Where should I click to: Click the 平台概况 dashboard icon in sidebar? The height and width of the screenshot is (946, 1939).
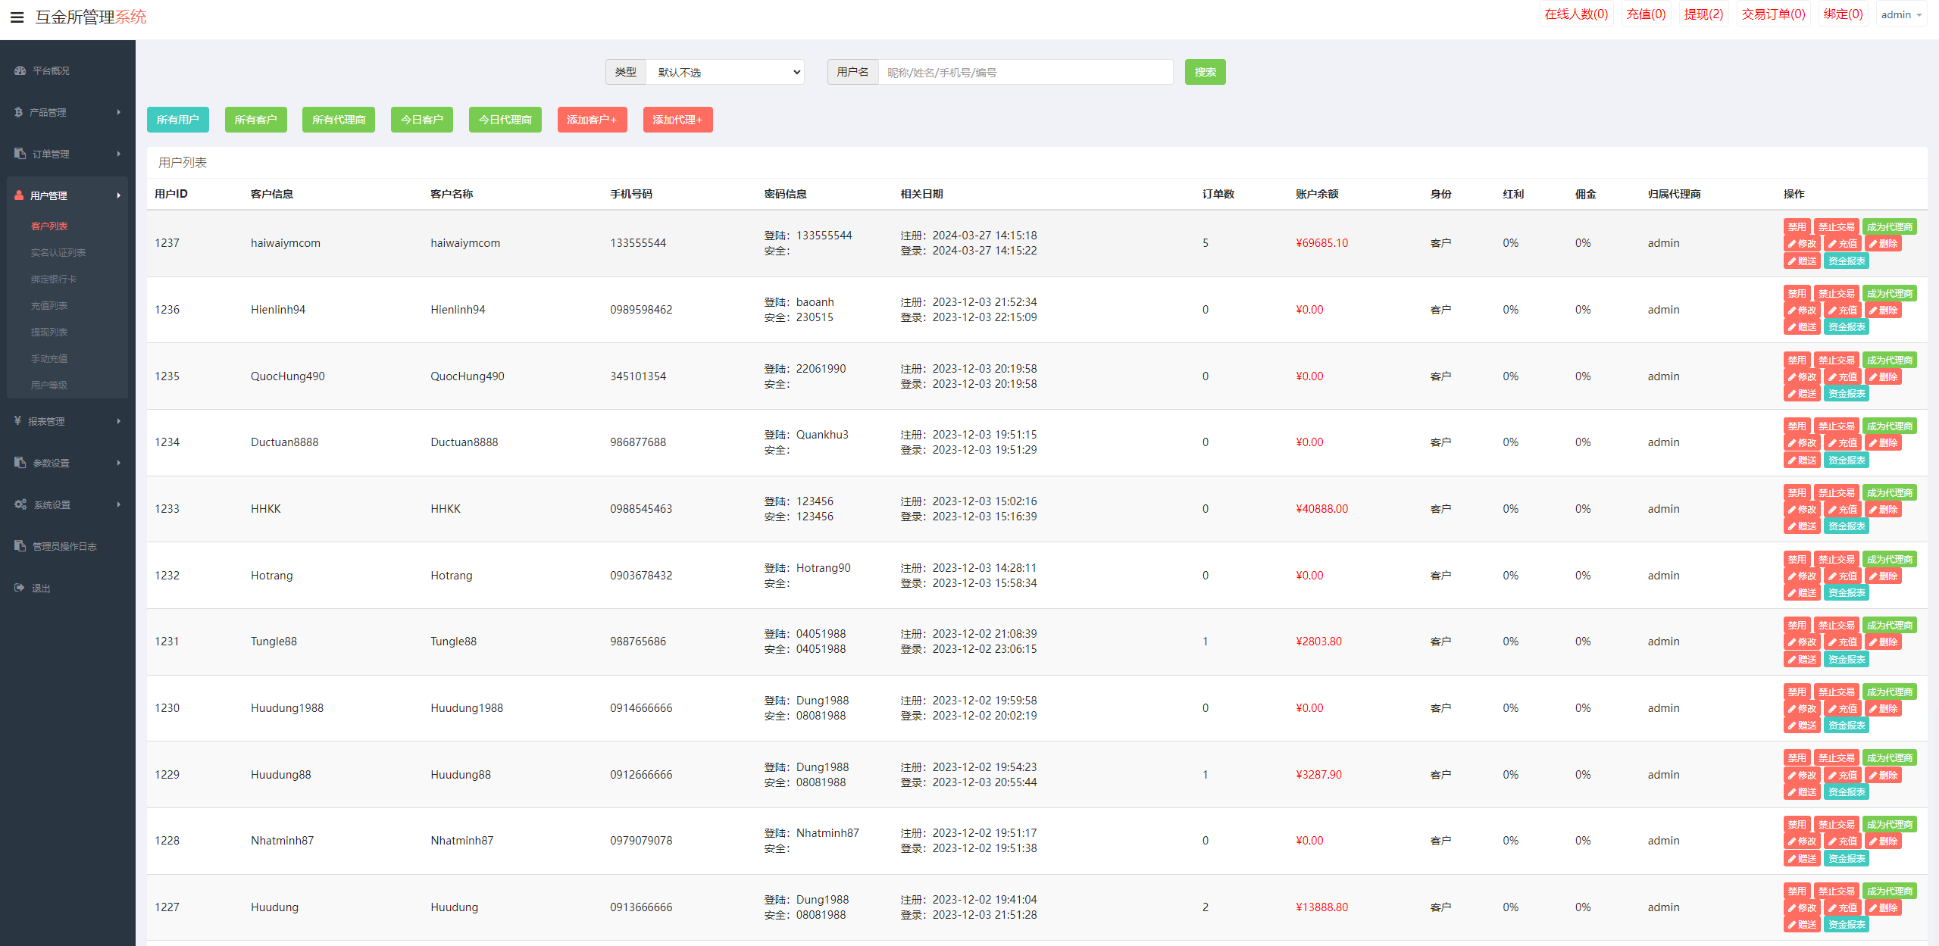click(x=20, y=70)
